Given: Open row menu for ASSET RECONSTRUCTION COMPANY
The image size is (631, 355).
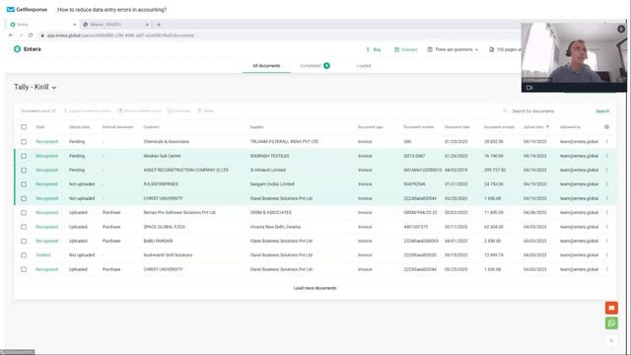Looking at the screenshot, I should [607, 170].
